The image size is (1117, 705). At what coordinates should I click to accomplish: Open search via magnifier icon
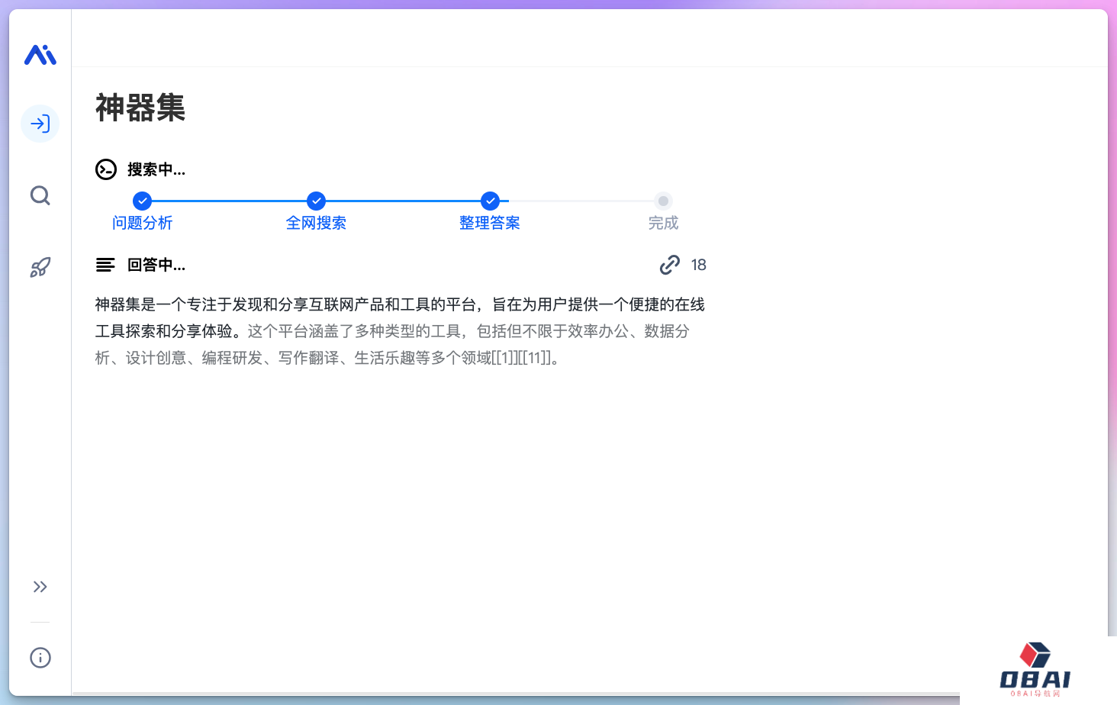[x=40, y=196]
